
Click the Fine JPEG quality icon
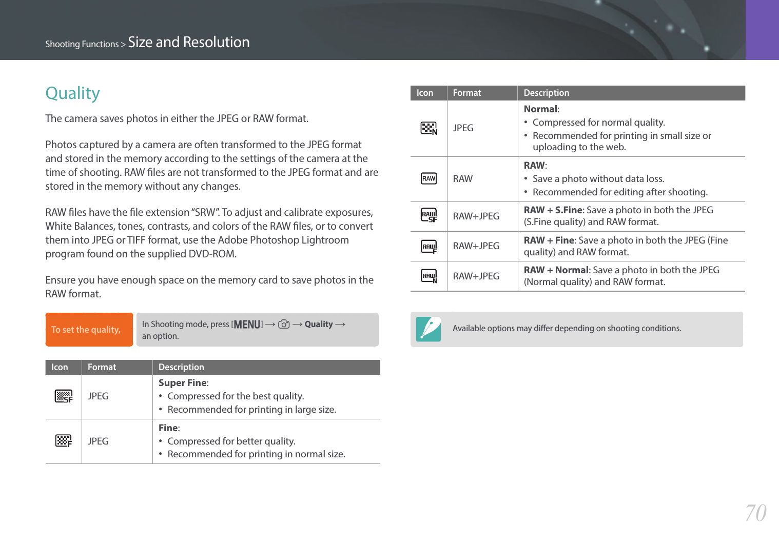(x=64, y=441)
